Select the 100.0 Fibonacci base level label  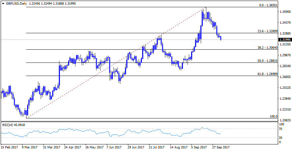[x=272, y=116]
